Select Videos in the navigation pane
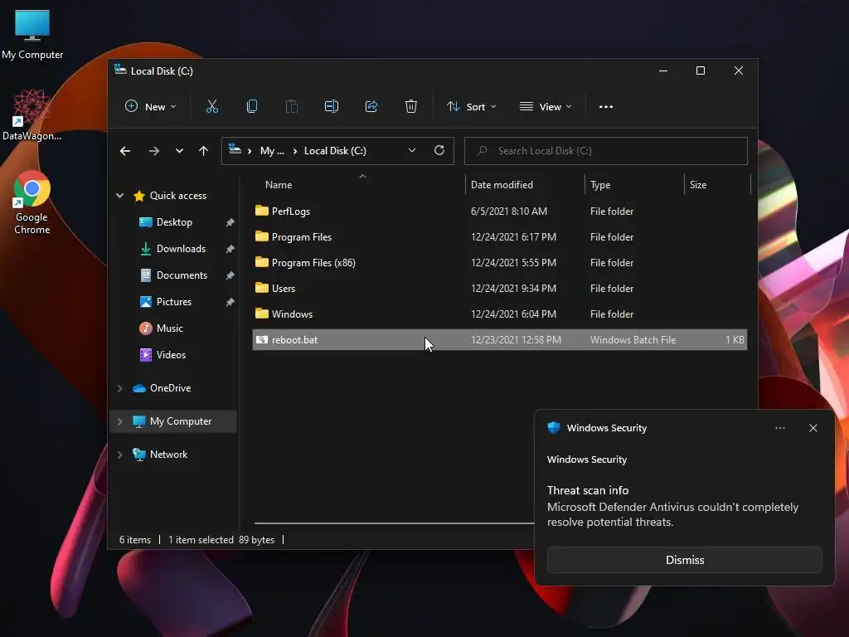849x637 pixels. tap(171, 355)
